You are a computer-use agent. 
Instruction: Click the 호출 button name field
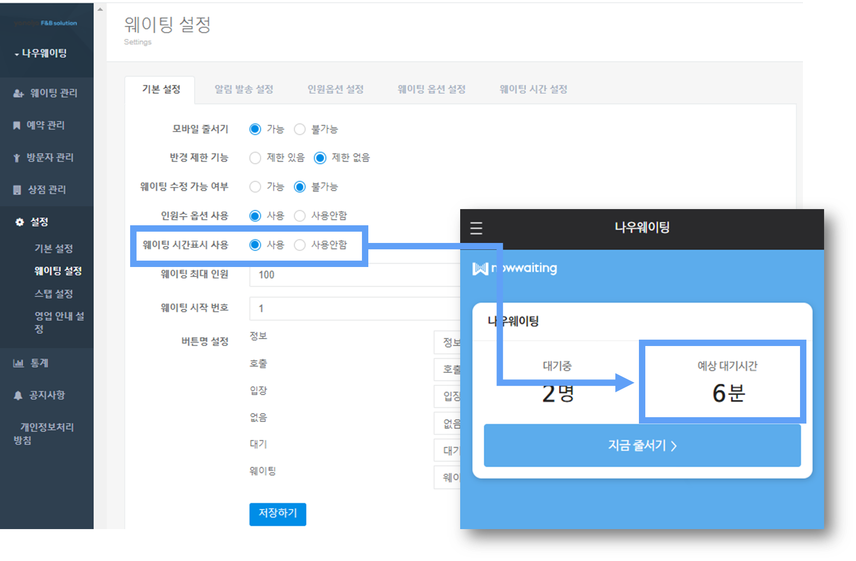tap(447, 369)
